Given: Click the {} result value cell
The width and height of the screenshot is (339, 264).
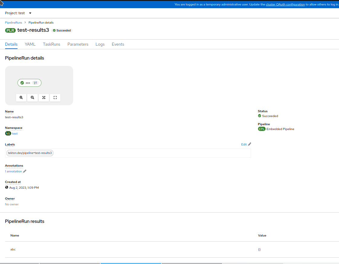Looking at the screenshot, I should 259,249.
